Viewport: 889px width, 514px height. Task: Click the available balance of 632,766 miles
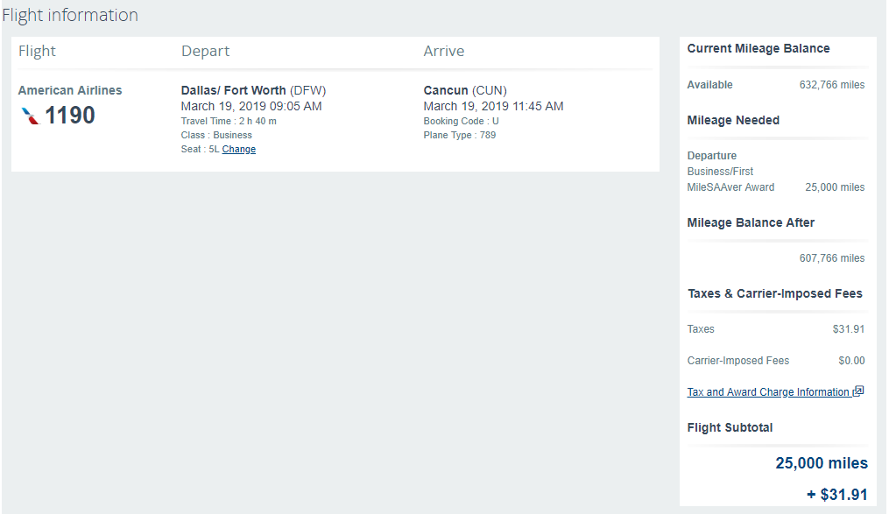pyautogui.click(x=831, y=85)
